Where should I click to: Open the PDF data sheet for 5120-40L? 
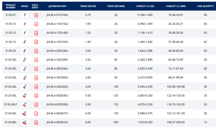36,87
